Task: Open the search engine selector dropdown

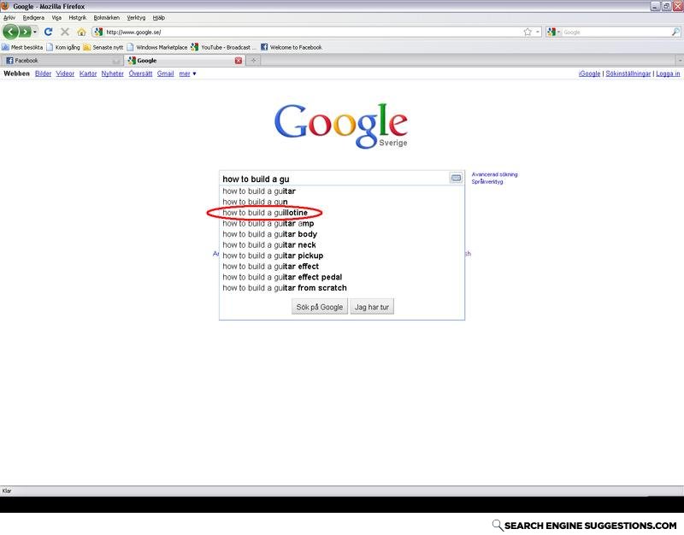Action: pyautogui.click(x=553, y=32)
